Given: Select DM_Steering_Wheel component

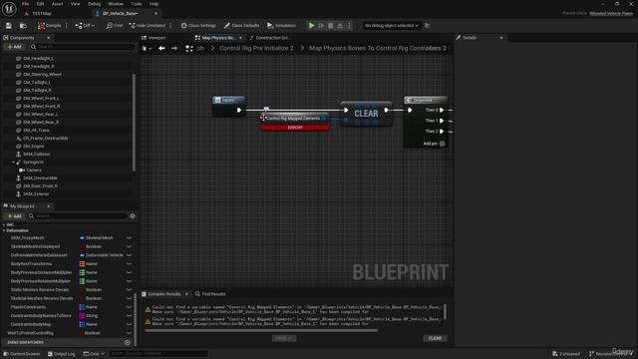Looking at the screenshot, I should tap(42, 75).
